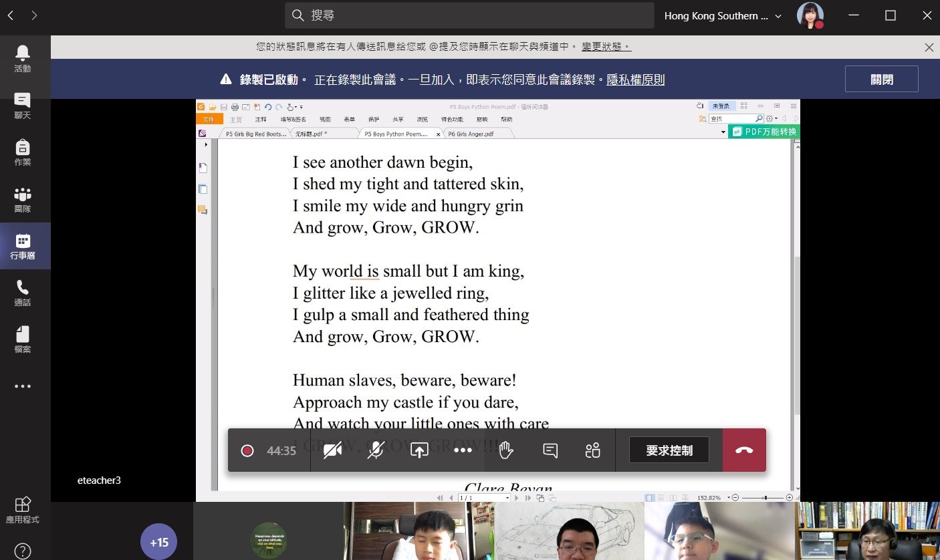Image resolution: width=940 pixels, height=560 pixels.
Task: Hang up the call
Action: (x=744, y=450)
